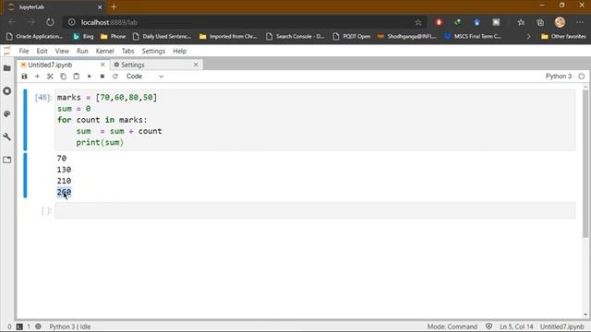The height and width of the screenshot is (332, 591).
Task: Open the browser favorites star icon
Action: (521, 22)
